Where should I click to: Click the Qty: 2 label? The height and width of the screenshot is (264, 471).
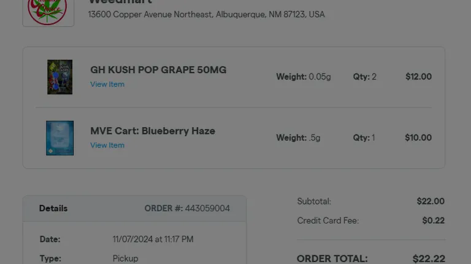tap(364, 77)
